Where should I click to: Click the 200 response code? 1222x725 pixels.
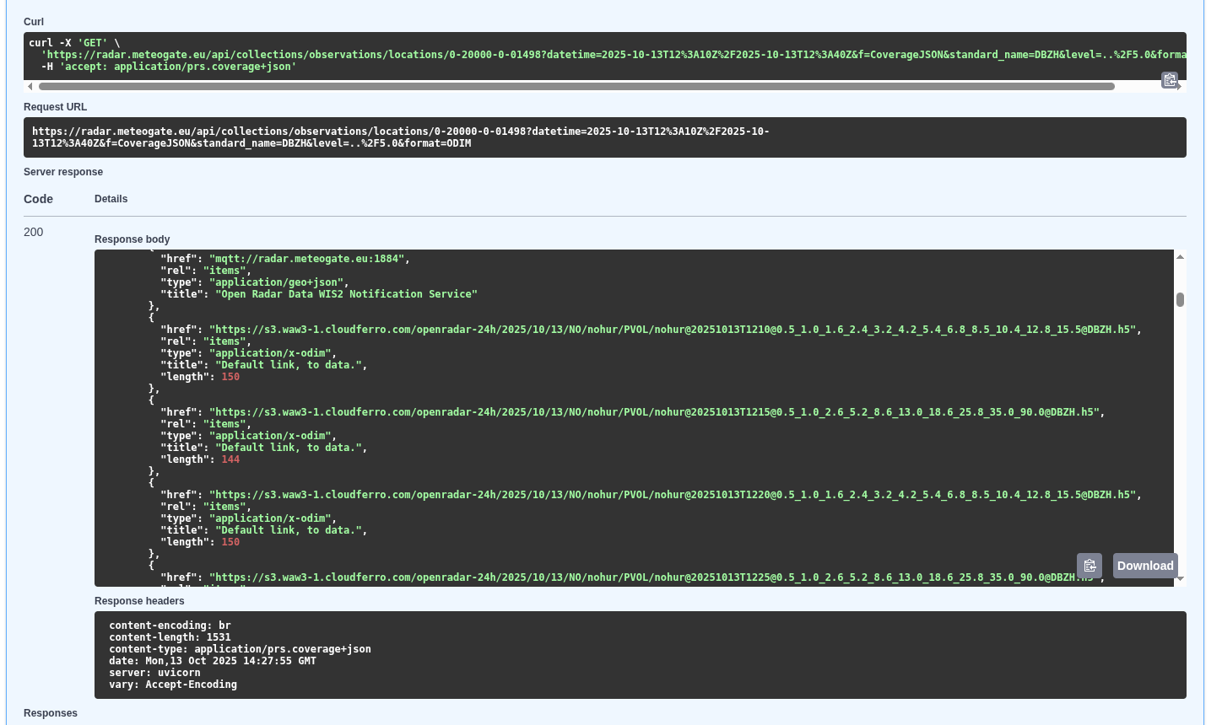click(33, 232)
